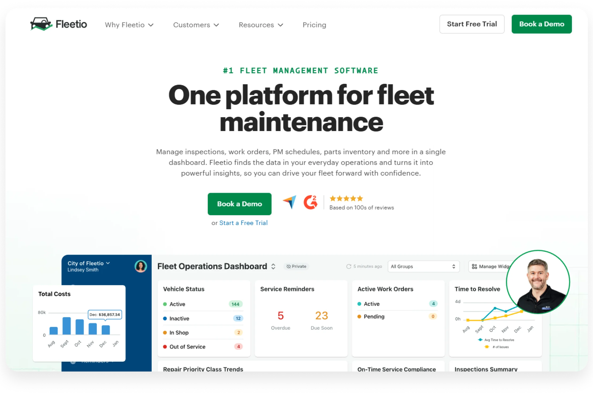Click the # of Issues legend entry
The width and height of the screenshot is (593, 394).
496,347
